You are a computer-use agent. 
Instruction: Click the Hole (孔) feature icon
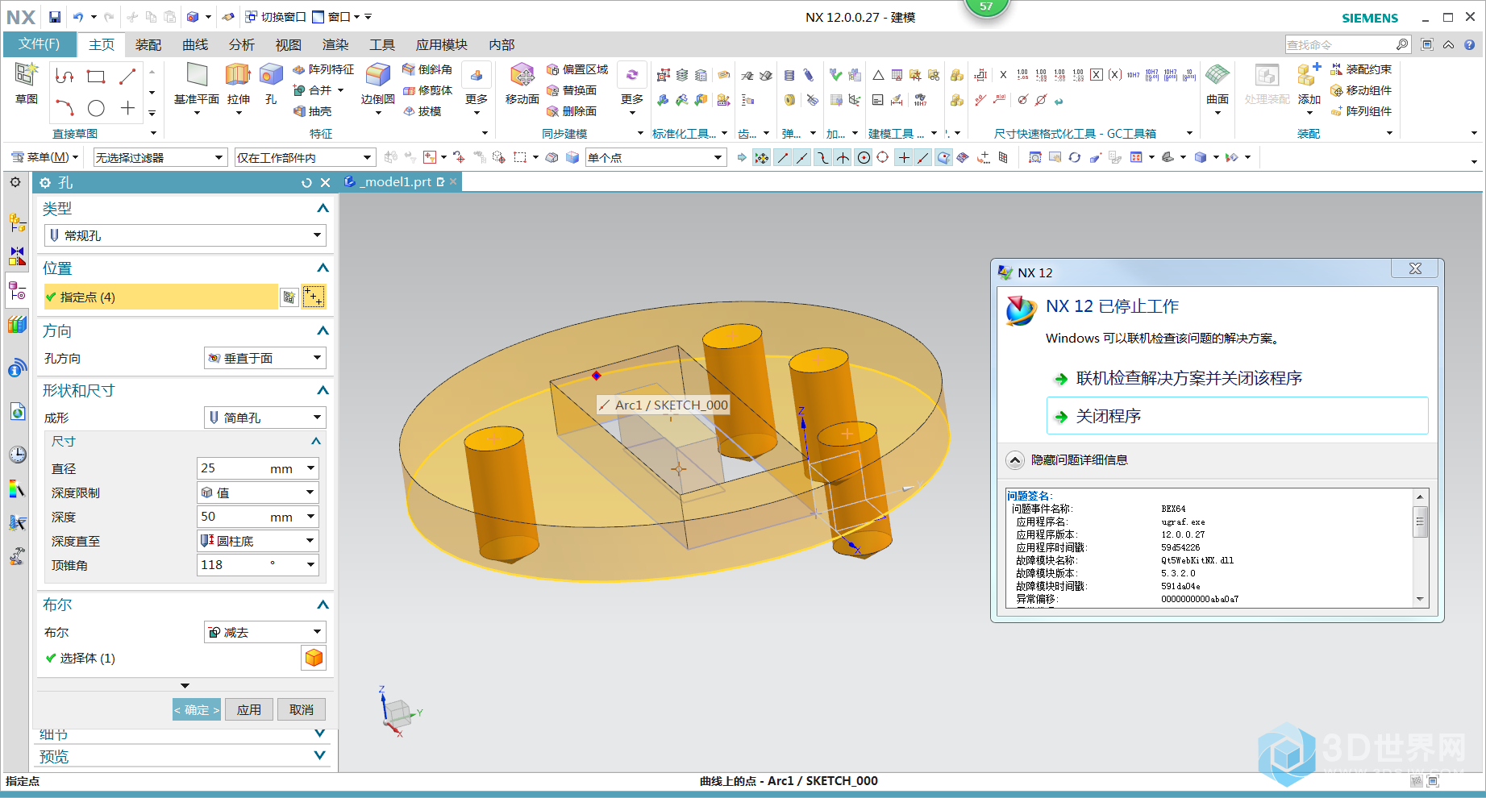pyautogui.click(x=271, y=84)
